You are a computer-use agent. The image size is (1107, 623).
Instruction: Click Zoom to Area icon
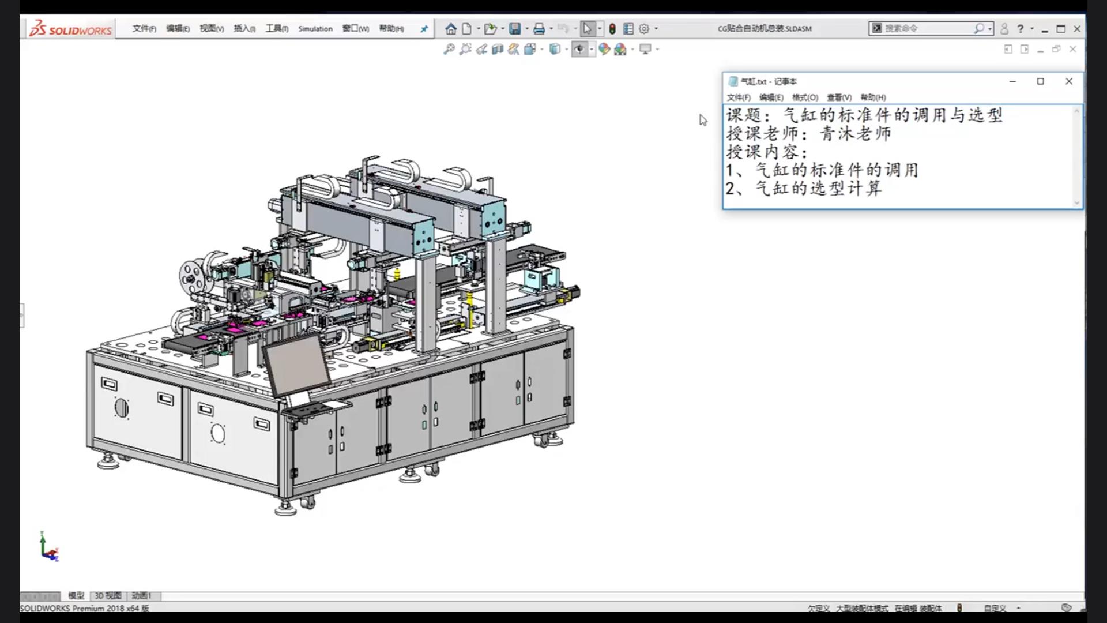(465, 50)
